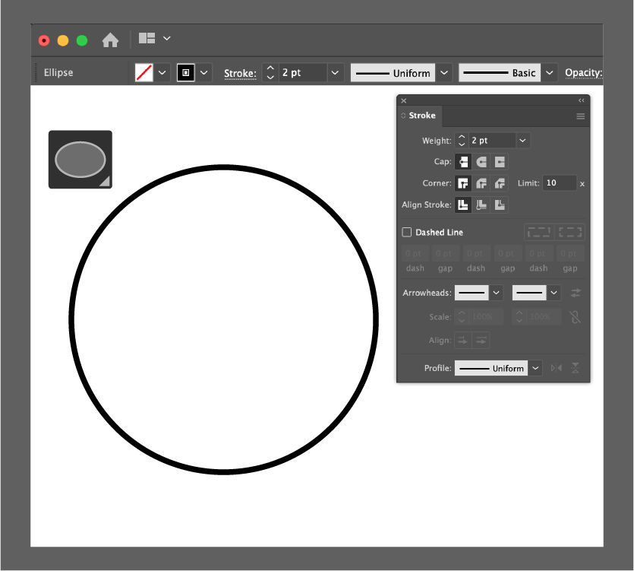Click the Opacity label in control bar

(583, 73)
